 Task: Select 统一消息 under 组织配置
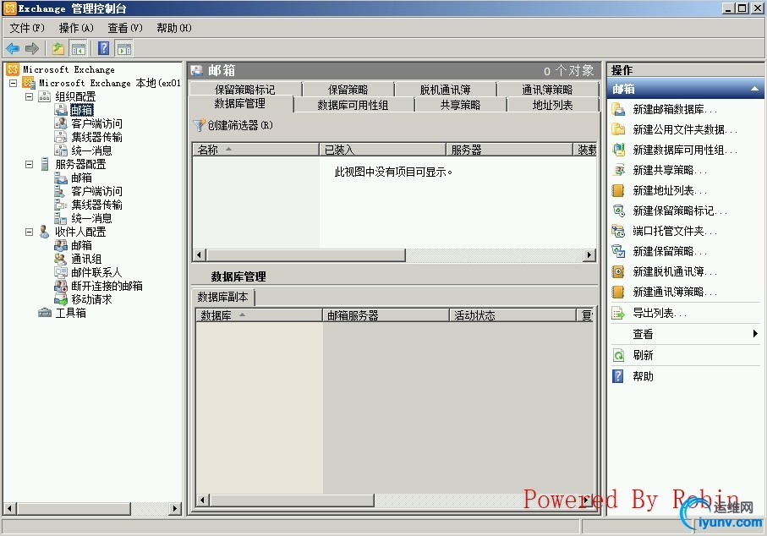[x=91, y=150]
